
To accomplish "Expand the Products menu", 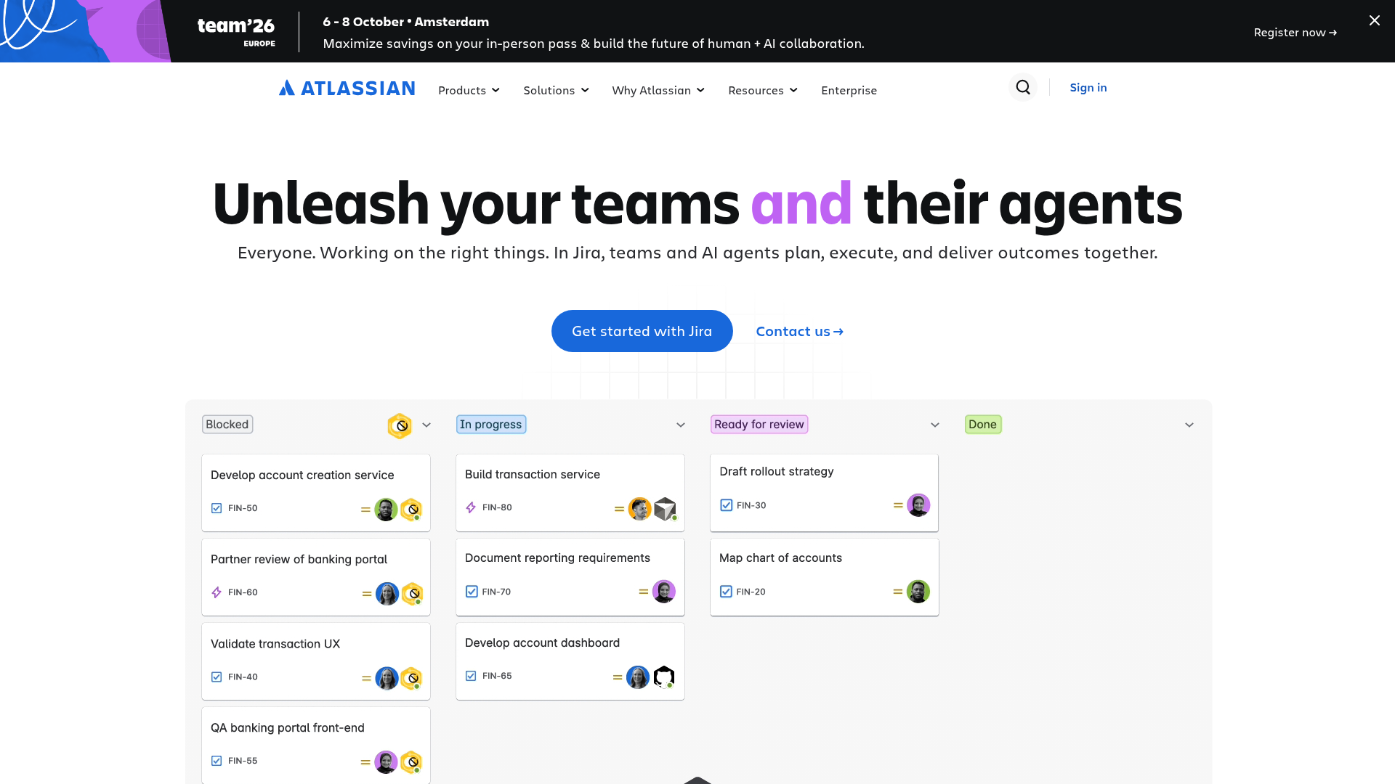I will (x=469, y=90).
